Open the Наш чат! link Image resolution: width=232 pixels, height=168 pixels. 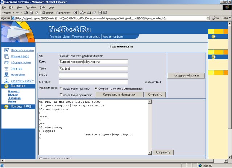point(14,92)
